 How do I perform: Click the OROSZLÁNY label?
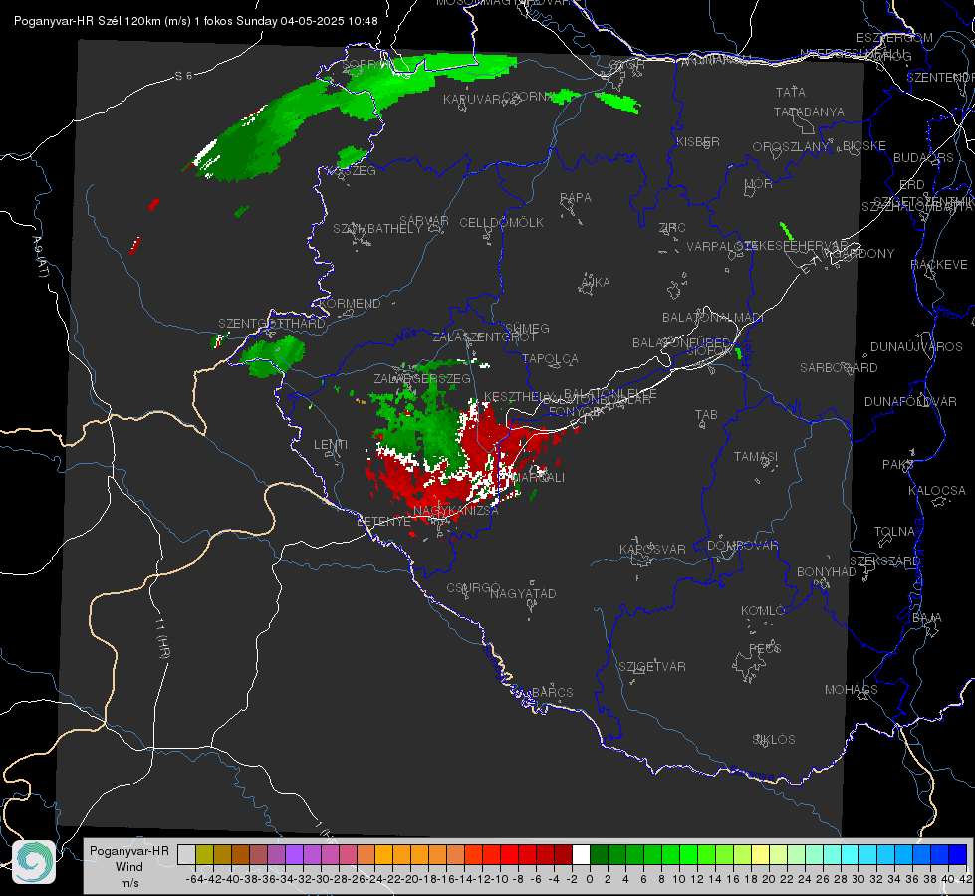pyautogui.click(x=791, y=147)
